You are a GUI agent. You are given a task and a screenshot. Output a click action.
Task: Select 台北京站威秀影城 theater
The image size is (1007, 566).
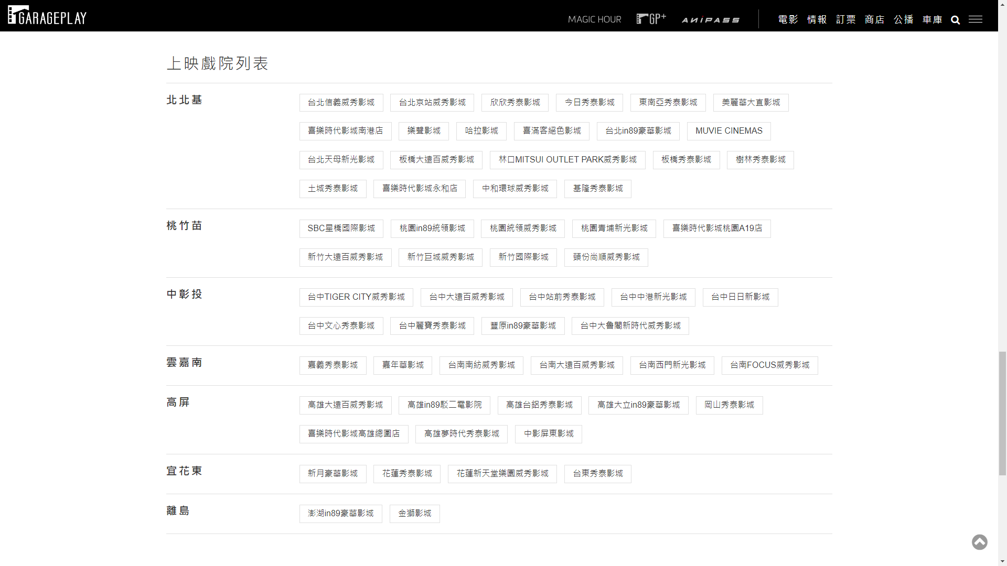coord(432,103)
